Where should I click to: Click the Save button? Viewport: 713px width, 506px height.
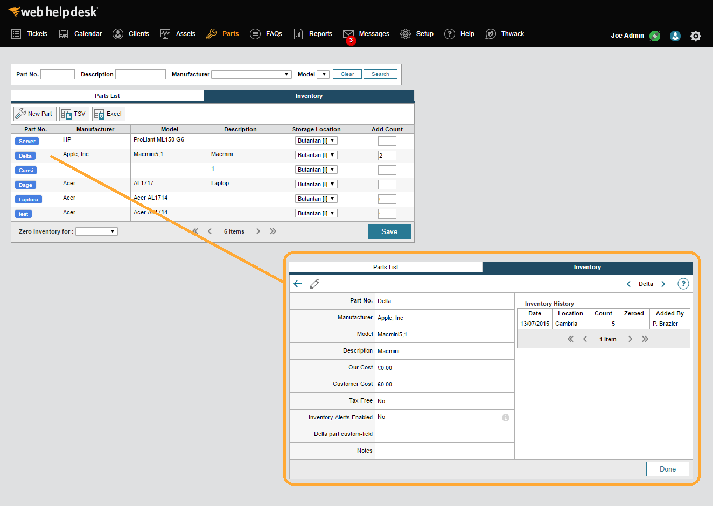coord(389,231)
